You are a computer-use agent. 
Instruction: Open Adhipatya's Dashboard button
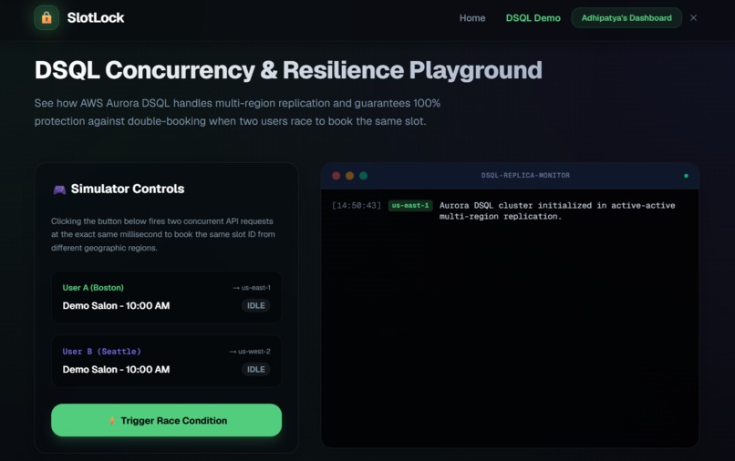(626, 18)
